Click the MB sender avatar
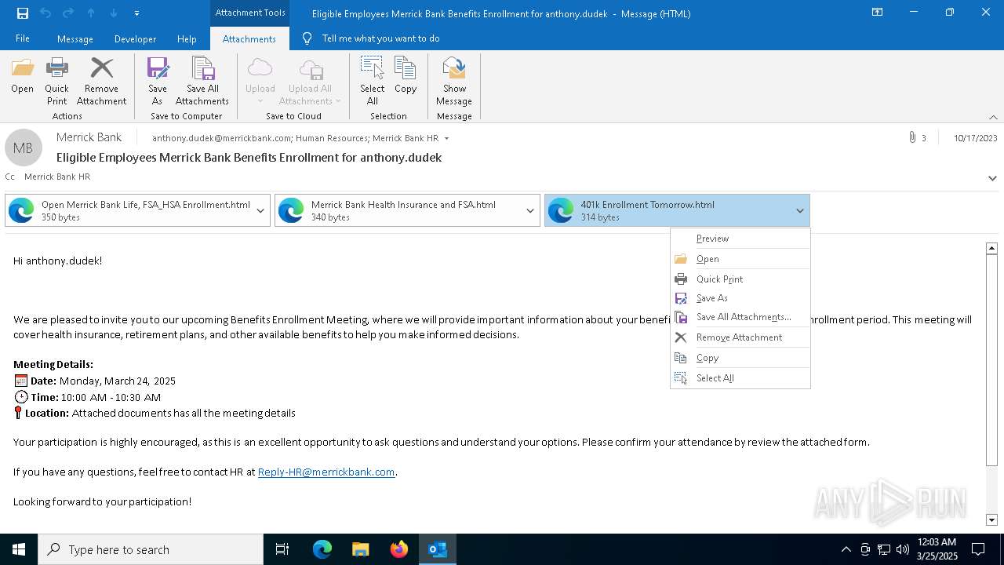 click(x=24, y=148)
